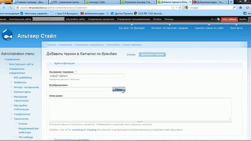This screenshot has height=141, width=251.
Task: Open 'Каталог по группам товаров' menu
Action: (169, 28)
